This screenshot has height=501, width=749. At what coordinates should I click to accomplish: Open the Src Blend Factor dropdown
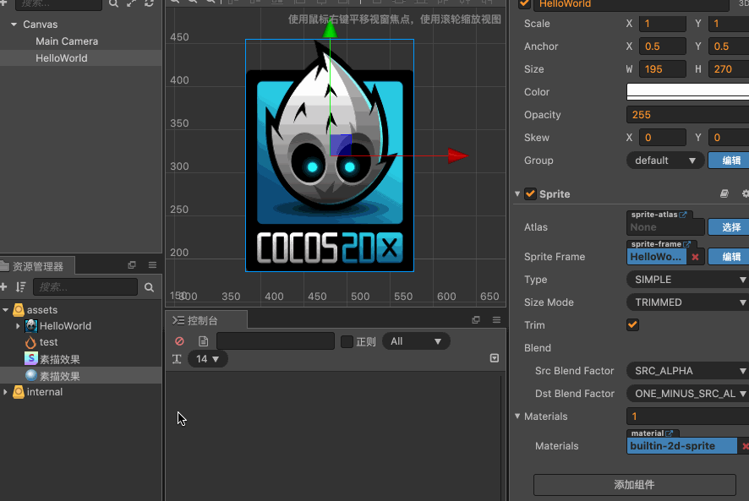pos(687,371)
